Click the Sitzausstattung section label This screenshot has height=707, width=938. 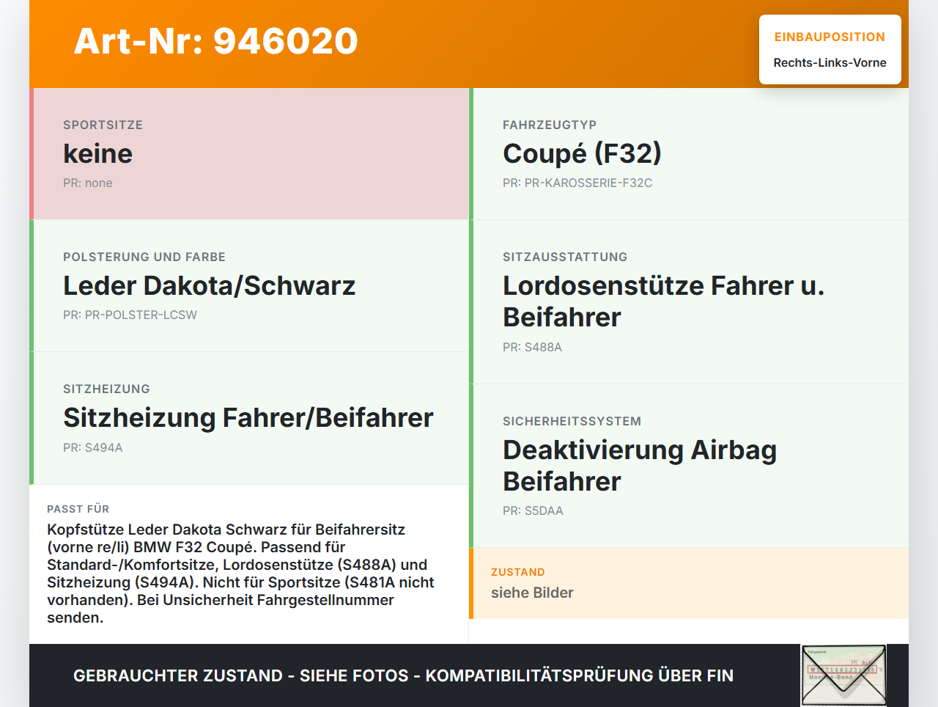click(x=565, y=257)
